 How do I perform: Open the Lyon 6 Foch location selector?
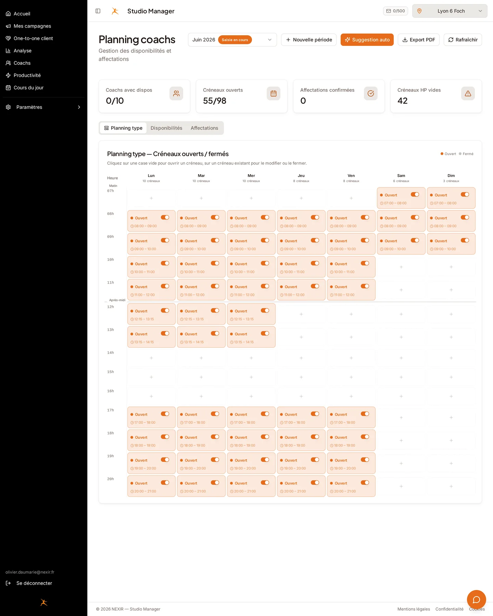point(450,11)
